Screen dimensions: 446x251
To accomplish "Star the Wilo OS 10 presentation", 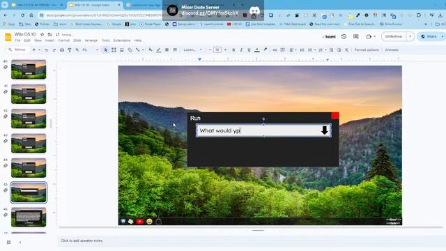I will point(42,34).
